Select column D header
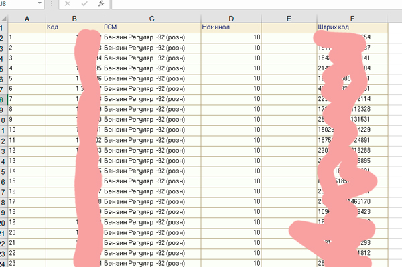402x267 pixels. click(x=231, y=19)
